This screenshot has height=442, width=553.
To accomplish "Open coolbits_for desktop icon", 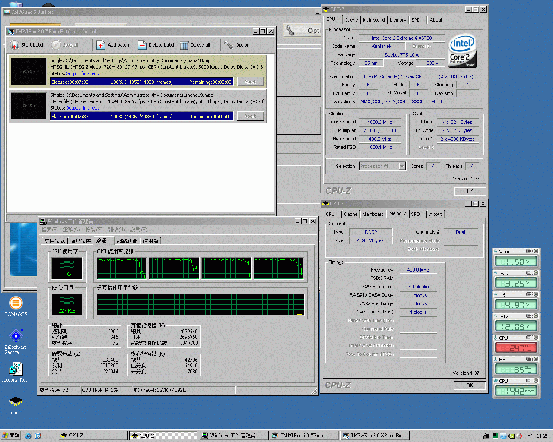I will (16, 372).
